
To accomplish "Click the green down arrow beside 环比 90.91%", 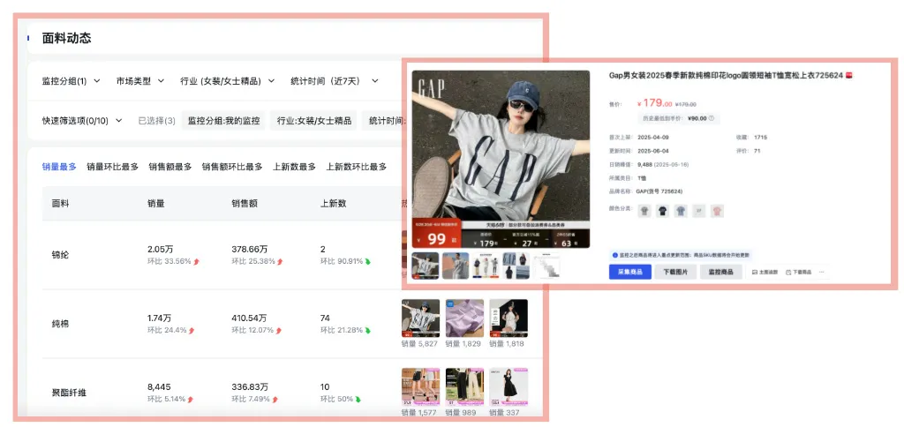I will (368, 261).
